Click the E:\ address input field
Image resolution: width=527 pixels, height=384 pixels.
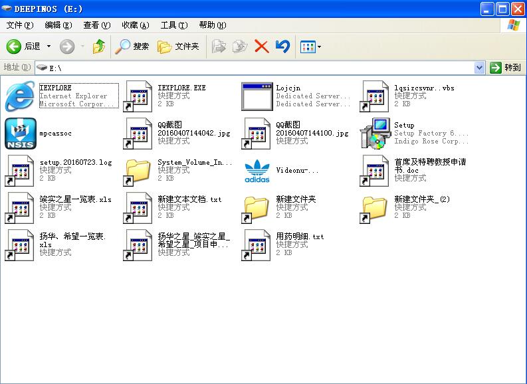tap(259, 68)
